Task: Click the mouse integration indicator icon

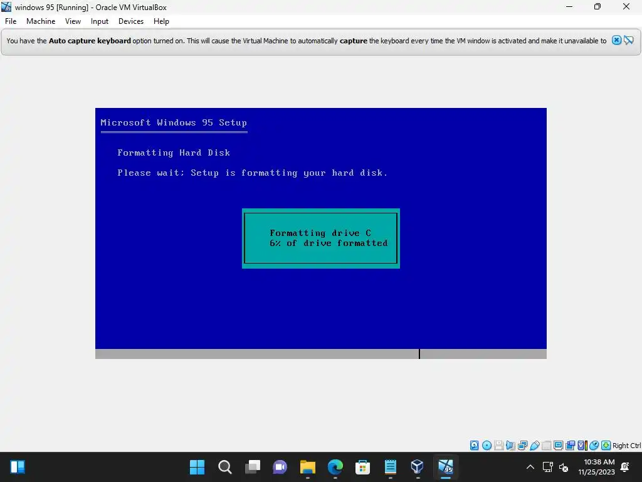Action: tap(594, 445)
